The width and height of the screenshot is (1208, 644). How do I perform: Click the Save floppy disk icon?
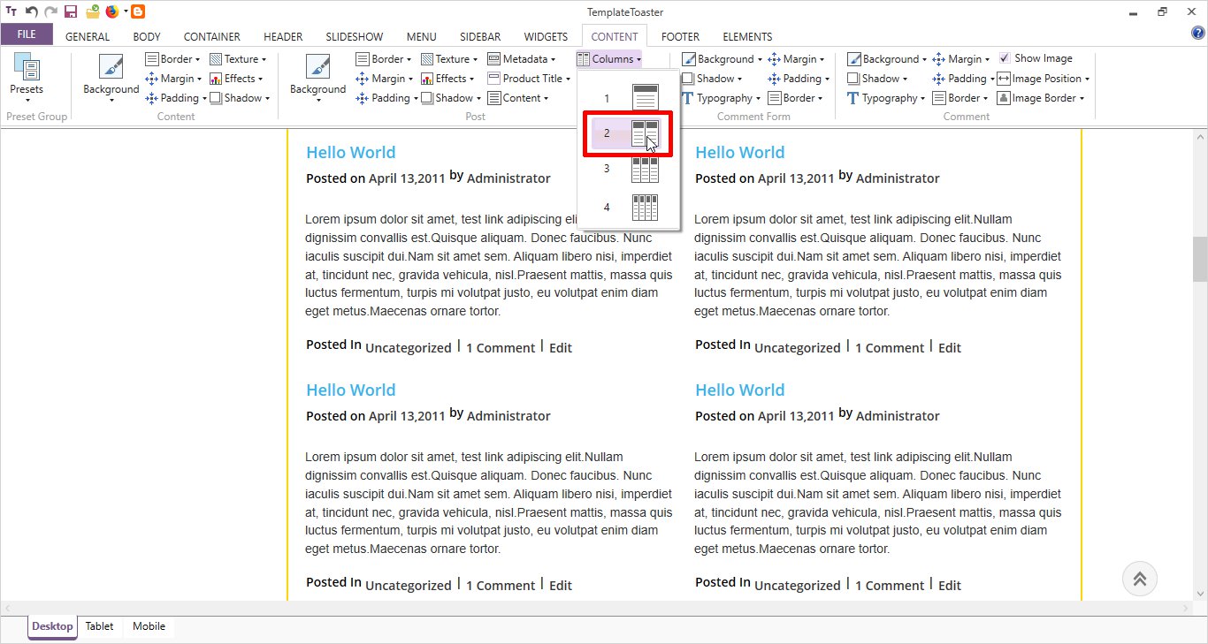(x=71, y=11)
